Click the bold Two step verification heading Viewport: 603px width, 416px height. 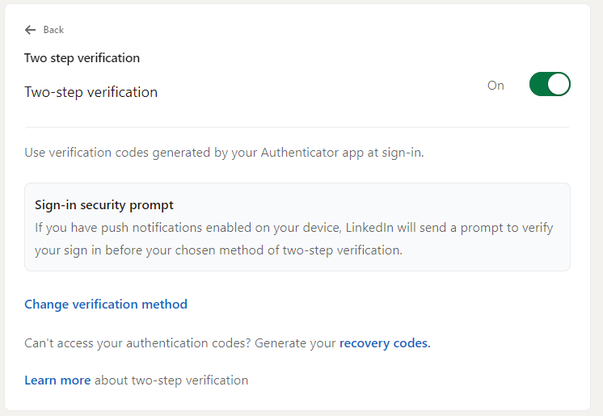click(x=82, y=58)
